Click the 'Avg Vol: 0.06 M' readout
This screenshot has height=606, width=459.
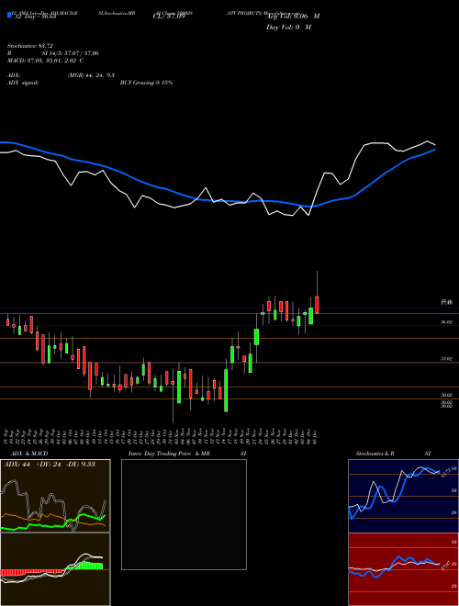pyautogui.click(x=293, y=17)
